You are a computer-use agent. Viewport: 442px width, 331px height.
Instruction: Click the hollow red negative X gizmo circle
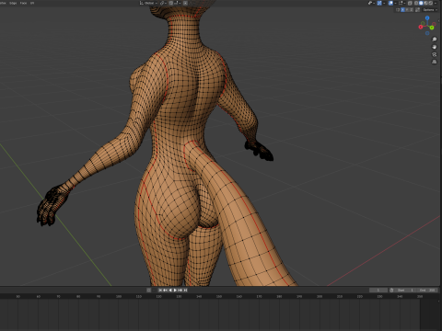coord(435,24)
